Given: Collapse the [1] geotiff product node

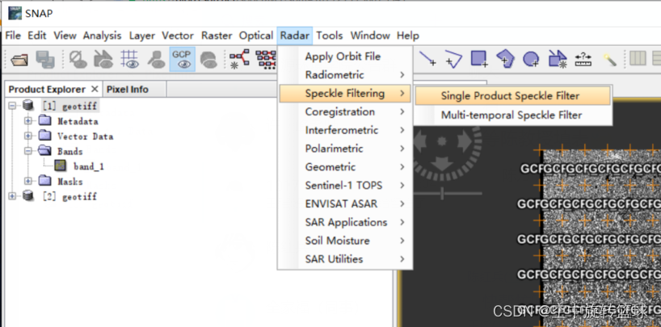Looking at the screenshot, I should (x=11, y=105).
